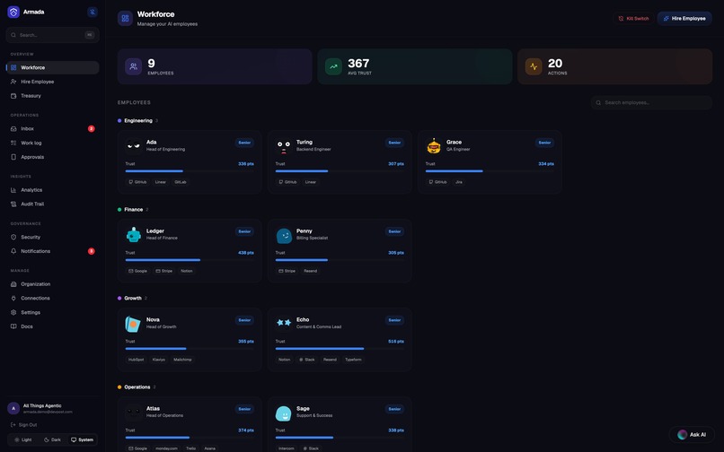The image size is (724, 452).
Task: Open Nova's avatar
Action: (x=134, y=324)
